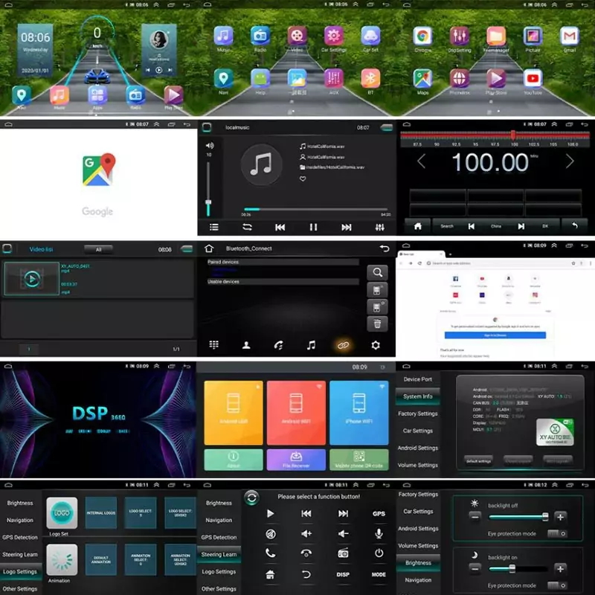Go back using Bluetooth_Connect return arrow
The height and width of the screenshot is (595, 595).
click(385, 248)
